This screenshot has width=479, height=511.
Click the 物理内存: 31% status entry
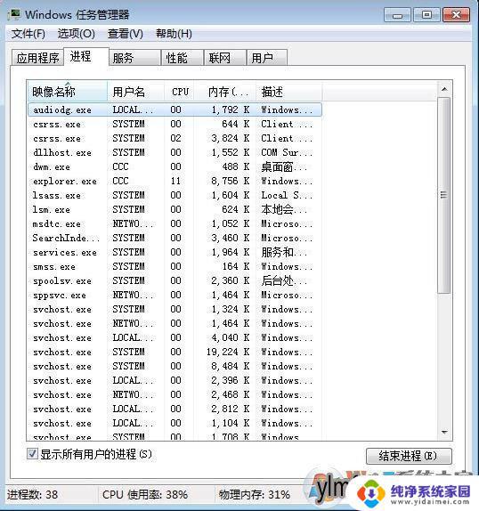254,495
